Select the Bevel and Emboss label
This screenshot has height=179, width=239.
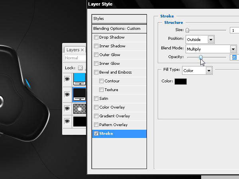click(x=116, y=72)
